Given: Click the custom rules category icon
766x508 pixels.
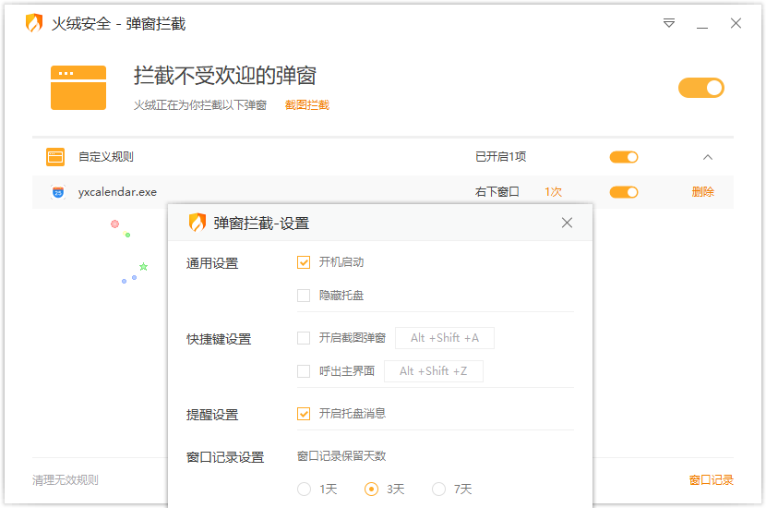Looking at the screenshot, I should [x=55, y=157].
